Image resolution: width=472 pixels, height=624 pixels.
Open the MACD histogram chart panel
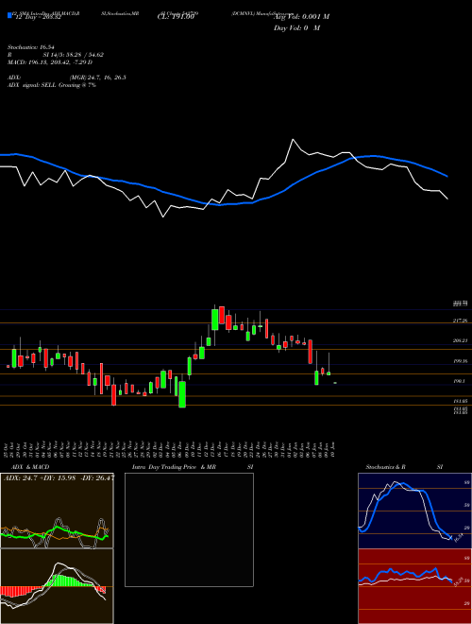(x=57, y=586)
